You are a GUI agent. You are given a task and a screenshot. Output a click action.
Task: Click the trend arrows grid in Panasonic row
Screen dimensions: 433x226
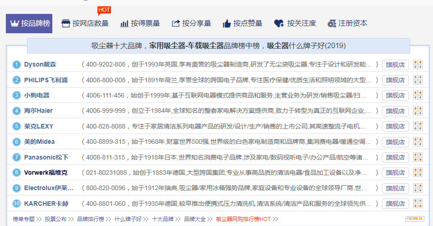pos(418,157)
